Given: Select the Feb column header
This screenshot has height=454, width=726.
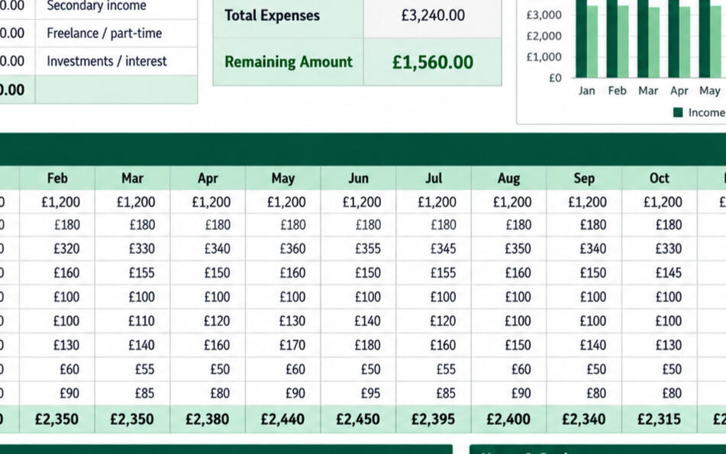Looking at the screenshot, I should (x=57, y=179).
